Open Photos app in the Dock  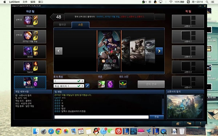pyautogui.click(x=66, y=131)
